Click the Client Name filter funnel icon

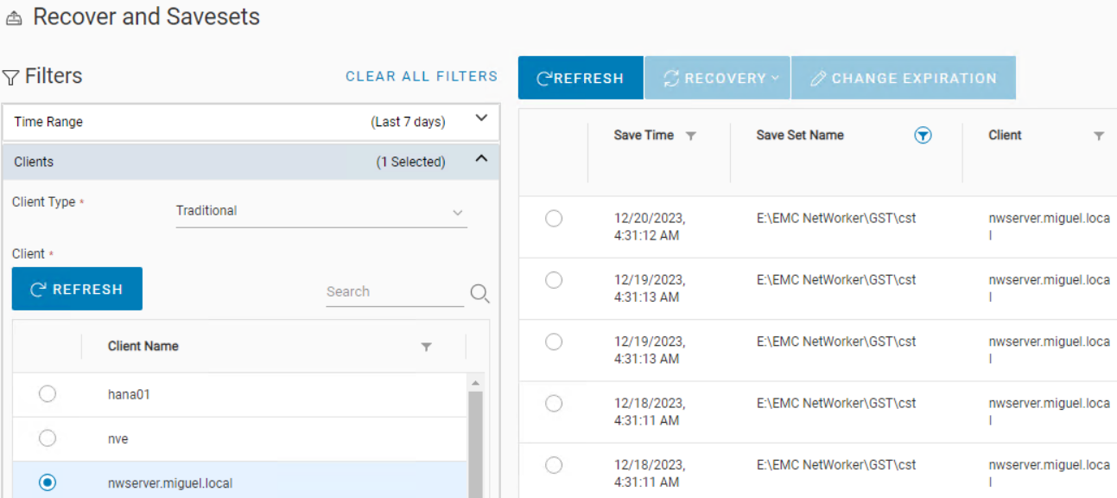click(x=426, y=347)
